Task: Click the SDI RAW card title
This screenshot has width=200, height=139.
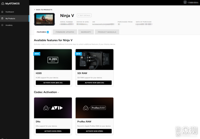Action: coord(82,73)
